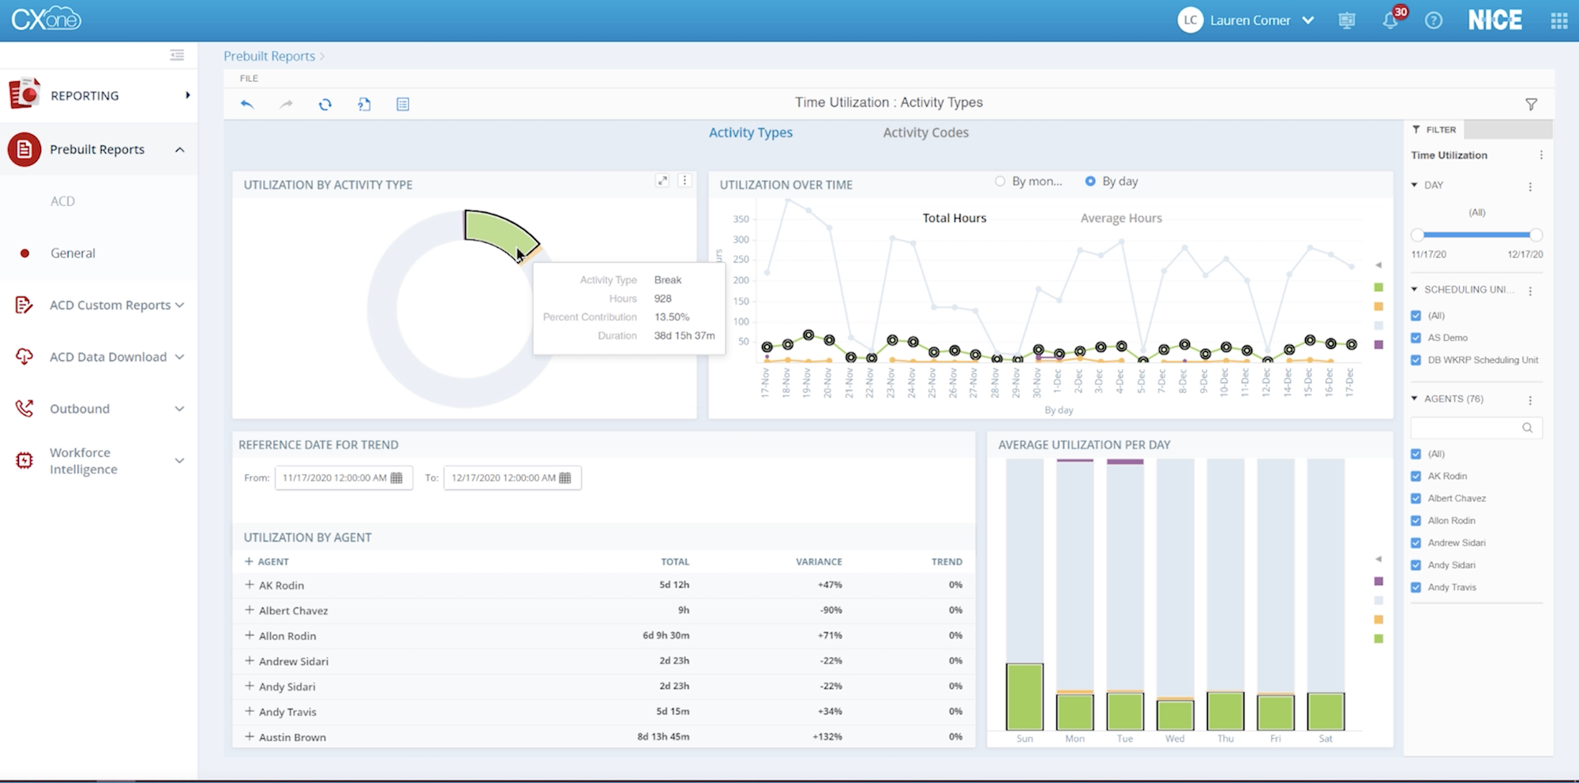
Task: Toggle the AS Demo checkbox
Action: point(1416,338)
